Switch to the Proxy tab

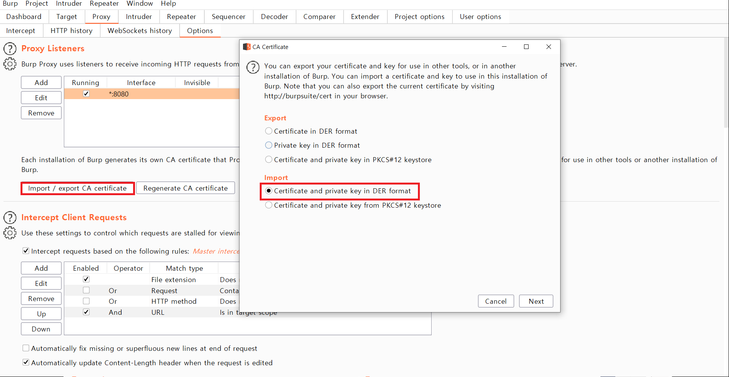[101, 17]
